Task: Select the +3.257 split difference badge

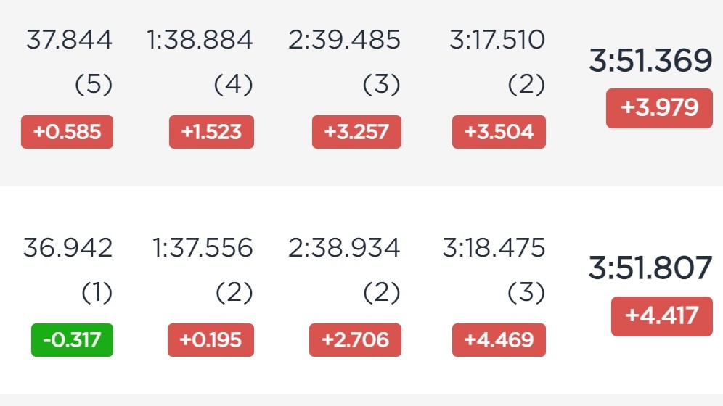Action: tap(356, 132)
